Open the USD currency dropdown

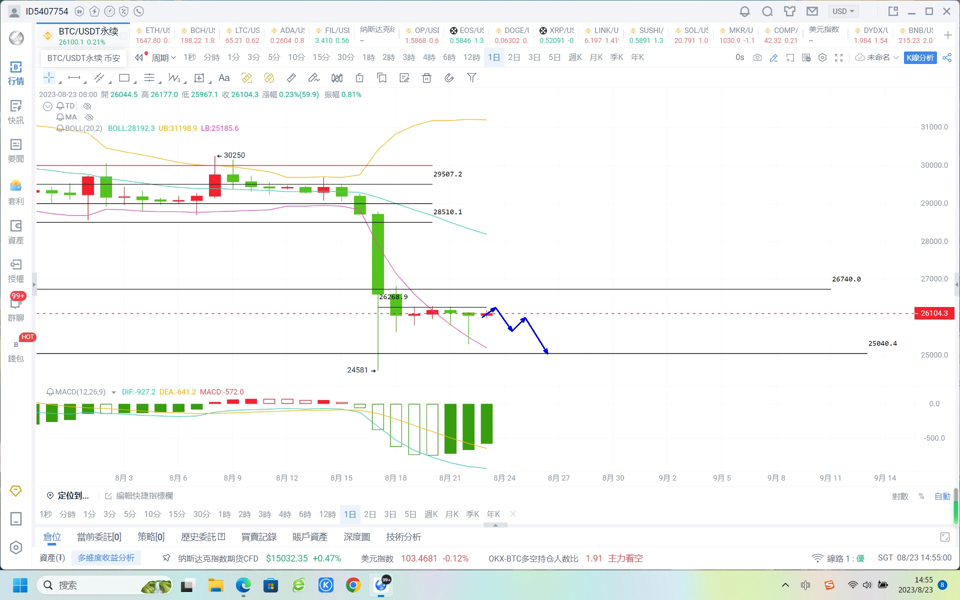tap(843, 11)
